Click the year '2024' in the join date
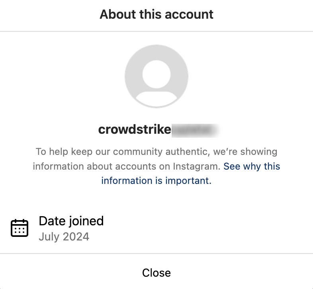This screenshot has height=289, width=313. tap(75, 237)
